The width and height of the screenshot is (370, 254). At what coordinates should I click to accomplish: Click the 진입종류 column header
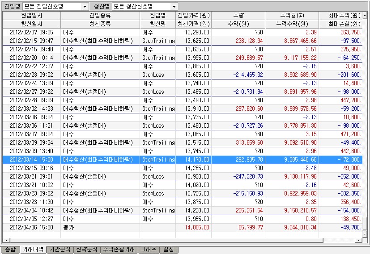pos(100,16)
